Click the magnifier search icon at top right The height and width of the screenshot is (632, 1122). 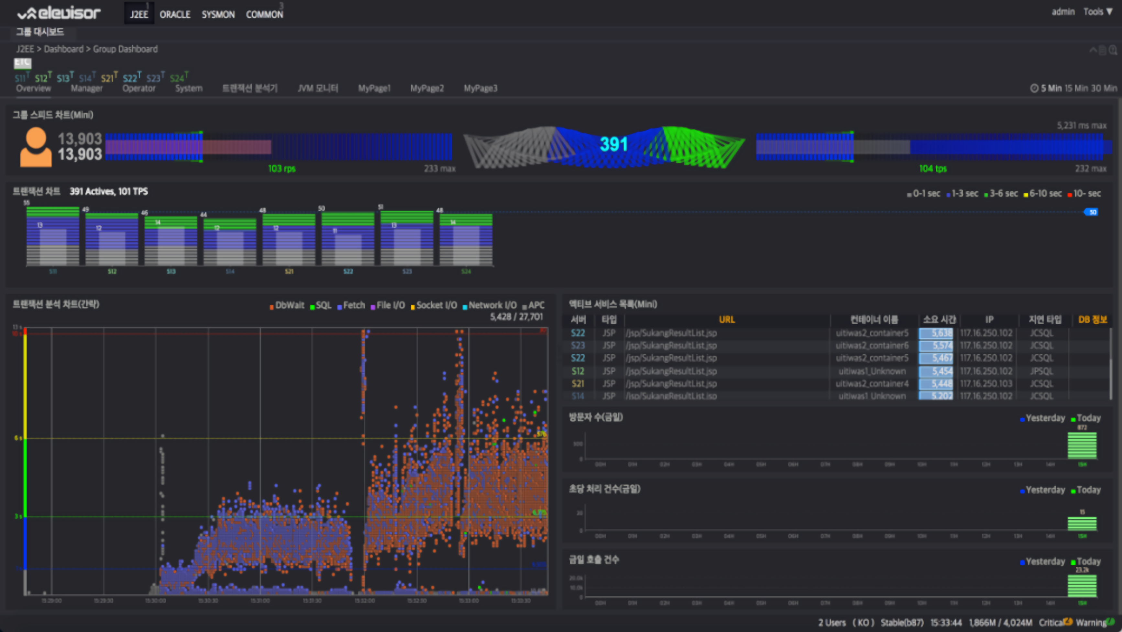coord(1113,50)
